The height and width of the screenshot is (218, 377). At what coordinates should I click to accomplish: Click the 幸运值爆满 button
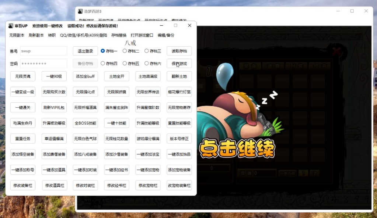(54, 139)
